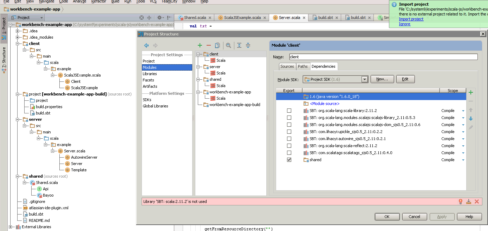
Task: Click the back arrow in Project Structure
Action: click(147, 45)
